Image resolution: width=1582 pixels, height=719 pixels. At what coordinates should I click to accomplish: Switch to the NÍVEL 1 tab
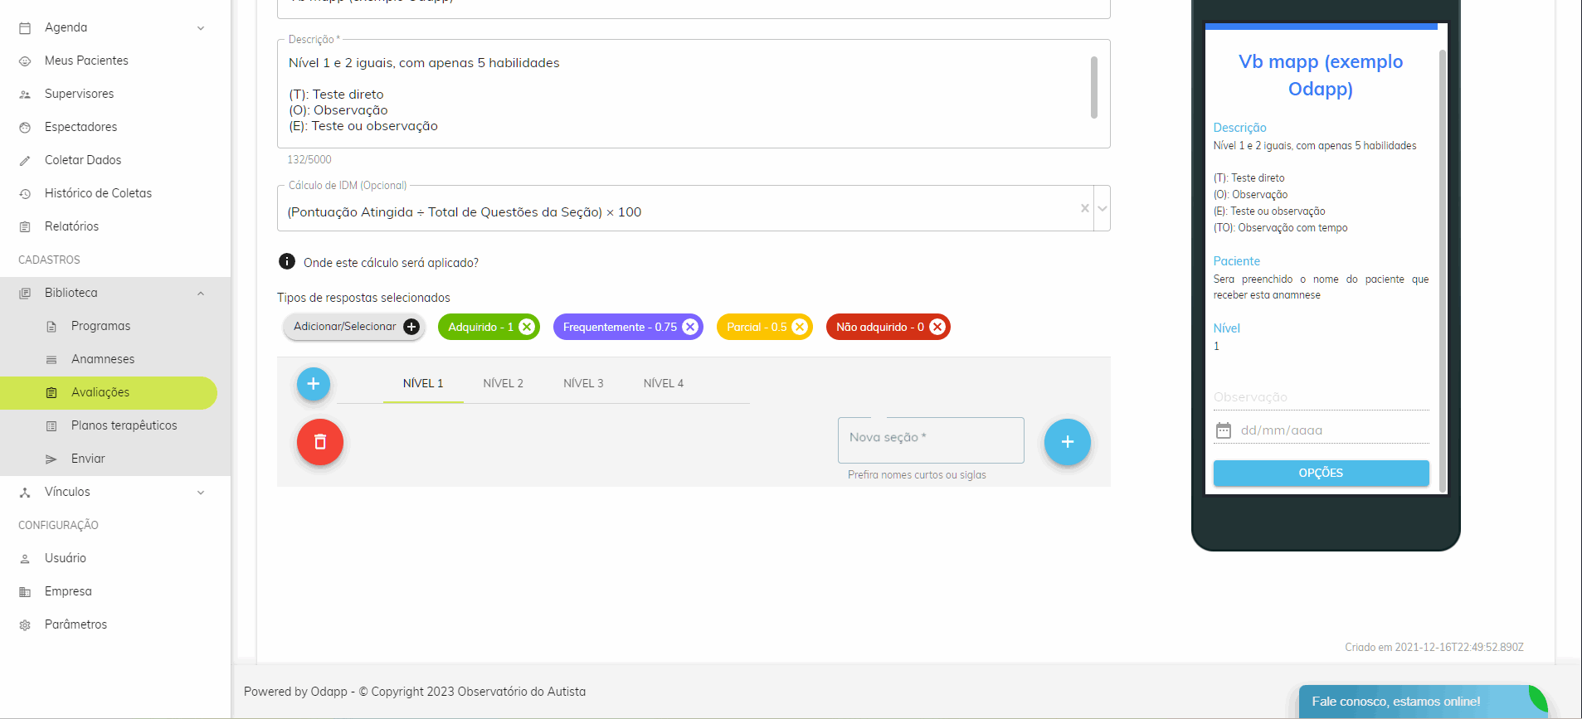pos(423,383)
